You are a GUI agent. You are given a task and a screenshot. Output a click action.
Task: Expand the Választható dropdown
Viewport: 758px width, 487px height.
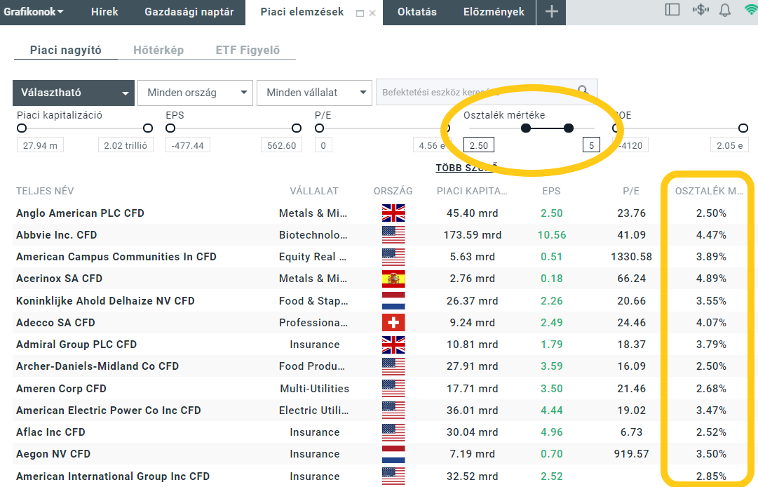coord(73,93)
